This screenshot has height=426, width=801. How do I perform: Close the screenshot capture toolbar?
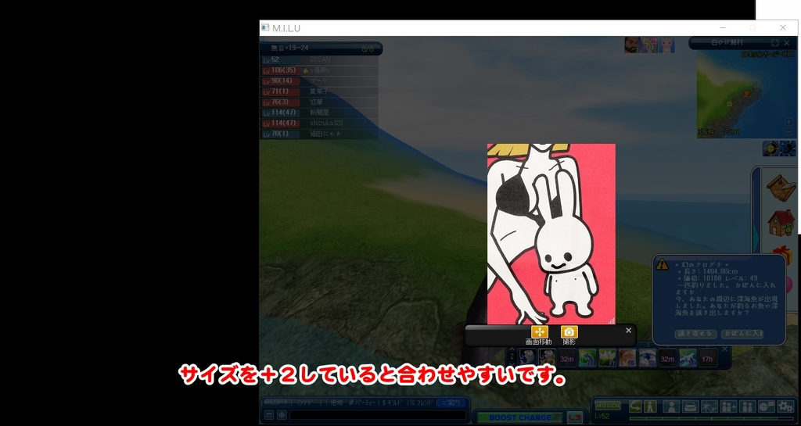[x=628, y=331]
